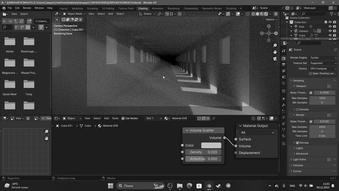Hide the Area light in the Outliner
The image size is (339, 191).
point(330,27)
